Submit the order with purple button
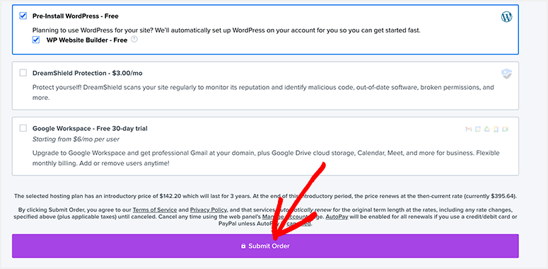548x269 pixels. click(265, 246)
